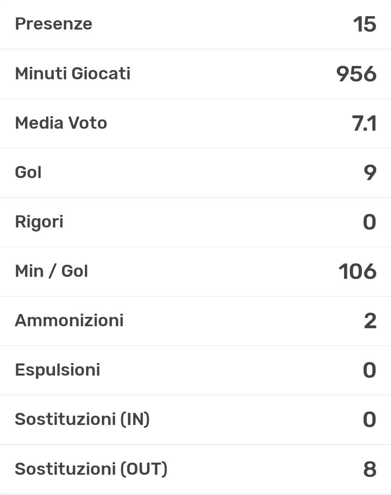Screen dimensions: 391x495
Task: Tap the Minuti Giocati label
Action: pos(72,74)
